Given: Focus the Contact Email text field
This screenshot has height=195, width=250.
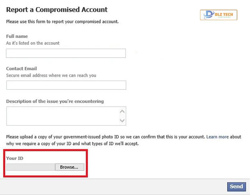Looking at the screenshot, I should 66,85.
